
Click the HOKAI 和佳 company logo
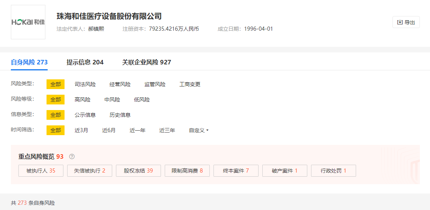tap(28, 22)
